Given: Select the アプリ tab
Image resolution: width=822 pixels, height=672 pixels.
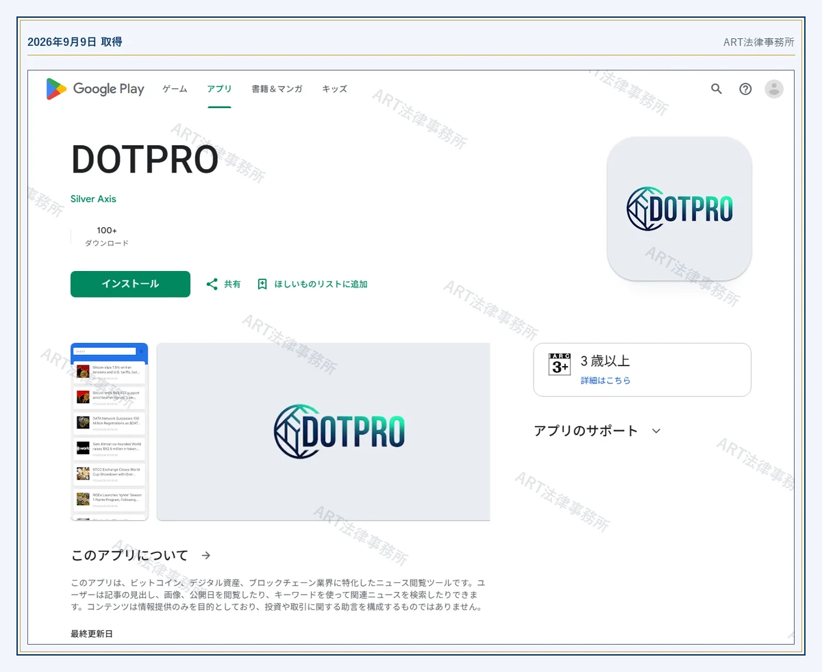Looking at the screenshot, I should pyautogui.click(x=219, y=89).
